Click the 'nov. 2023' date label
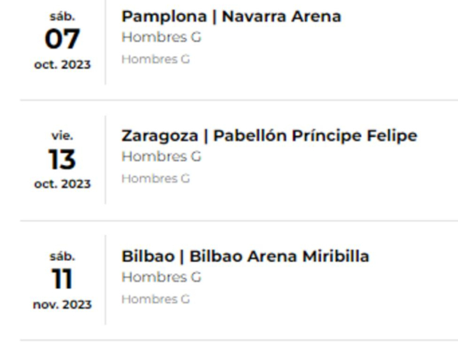 [62, 305]
